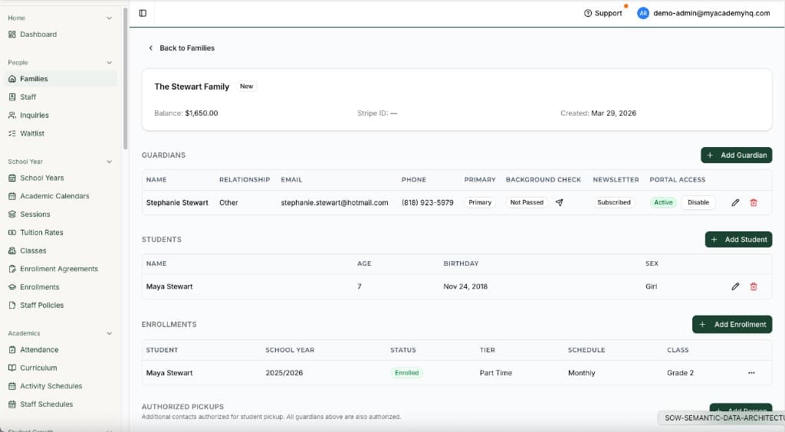Open the demo-admin user avatar
The height and width of the screenshot is (432, 785).
pos(643,13)
